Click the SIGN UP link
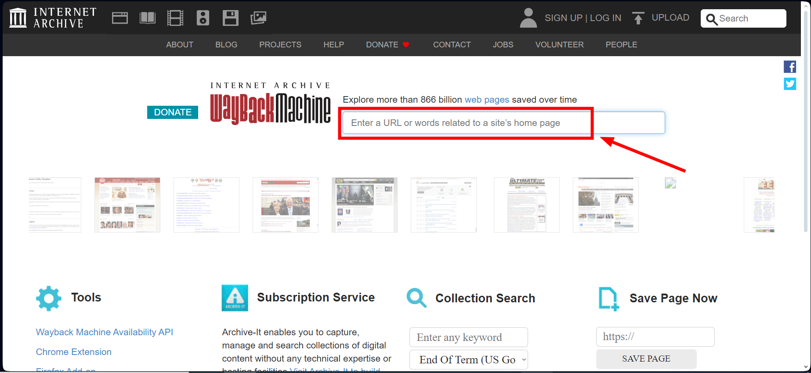811x373 pixels. click(564, 18)
